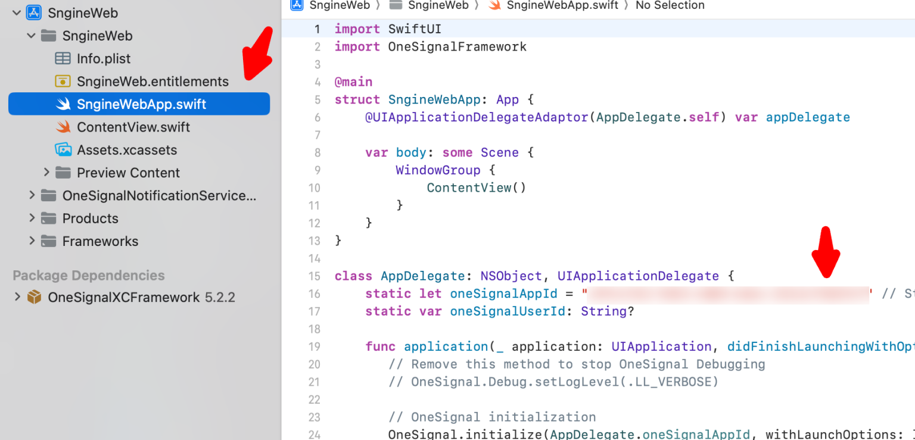Collapse the SngineWeb folder group
The height and width of the screenshot is (440, 915).
click(32, 36)
